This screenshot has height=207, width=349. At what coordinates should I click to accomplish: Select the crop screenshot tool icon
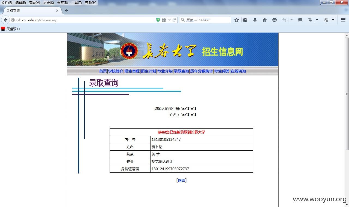click(x=310, y=20)
